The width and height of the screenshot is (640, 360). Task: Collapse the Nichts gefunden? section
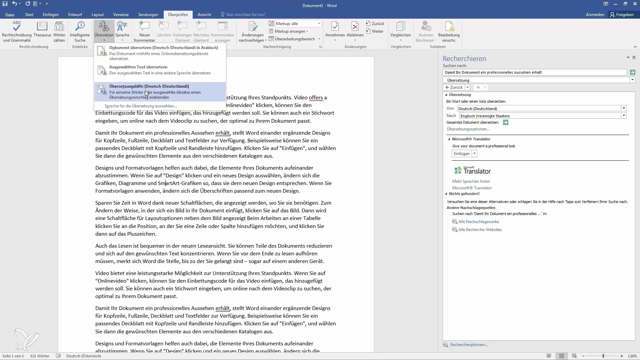click(446, 194)
